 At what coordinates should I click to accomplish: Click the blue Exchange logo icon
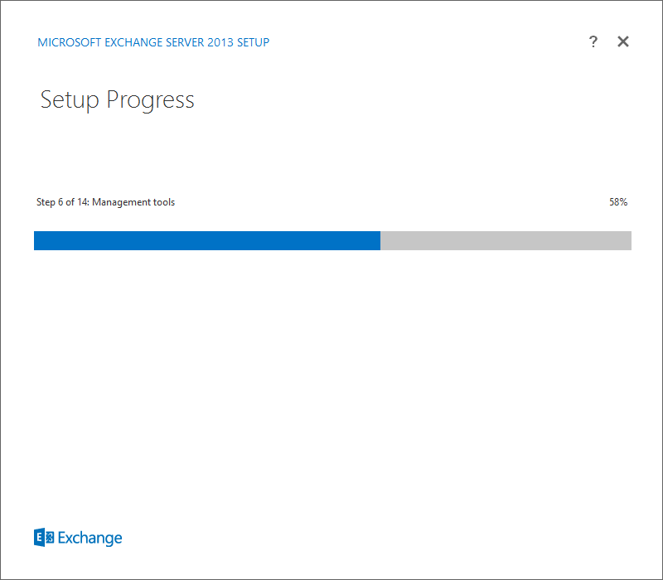tap(44, 538)
